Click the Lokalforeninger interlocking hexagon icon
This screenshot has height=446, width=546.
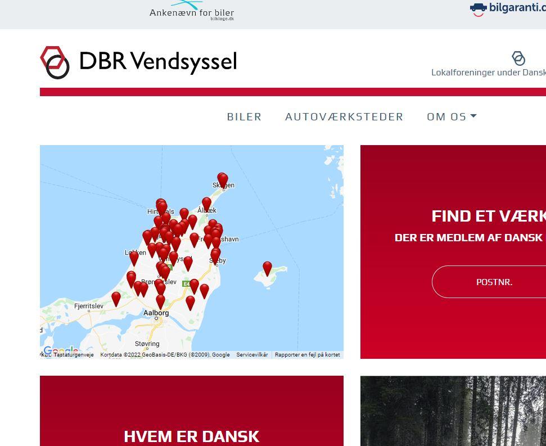(518, 58)
